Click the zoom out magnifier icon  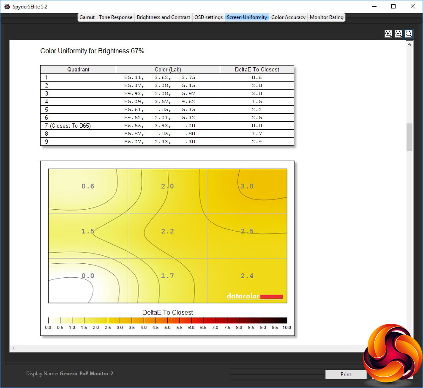click(x=398, y=34)
